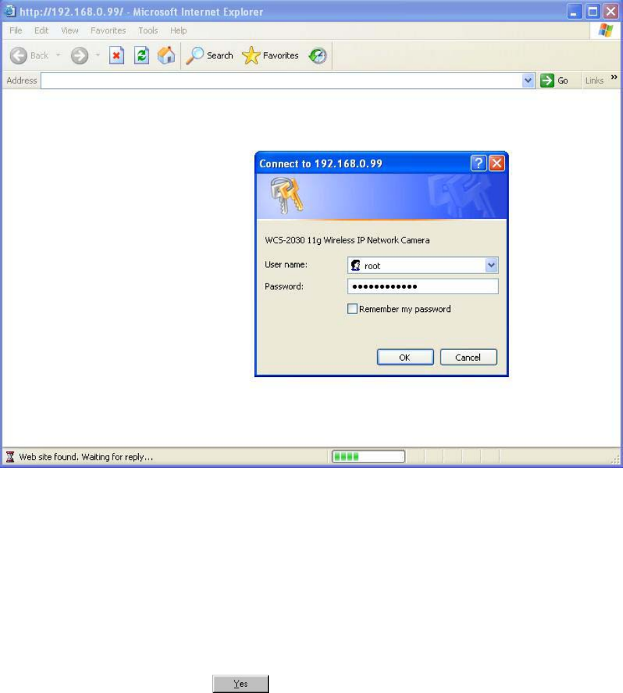Minimize the Internet Explorer window

coord(574,12)
